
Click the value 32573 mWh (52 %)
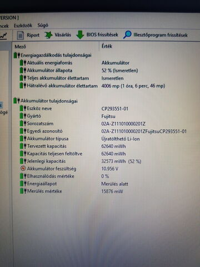121,161
